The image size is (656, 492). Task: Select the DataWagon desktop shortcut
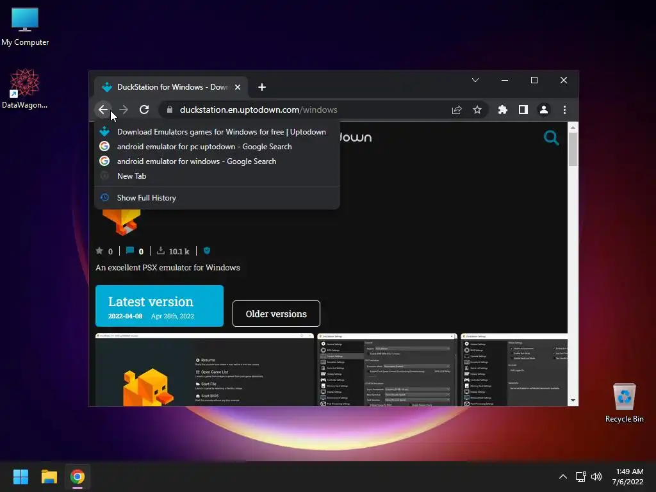tap(25, 88)
